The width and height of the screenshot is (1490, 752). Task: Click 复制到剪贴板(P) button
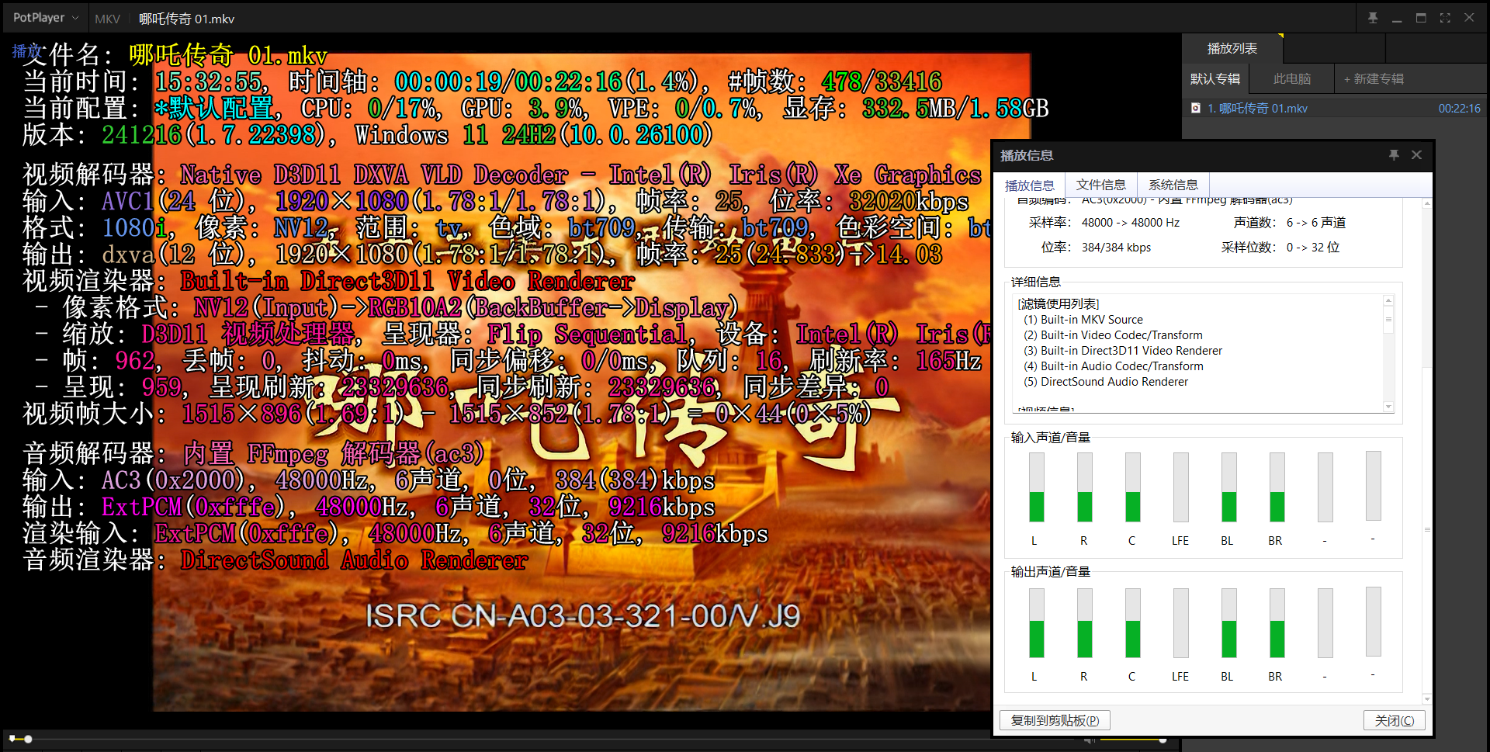(x=1055, y=720)
